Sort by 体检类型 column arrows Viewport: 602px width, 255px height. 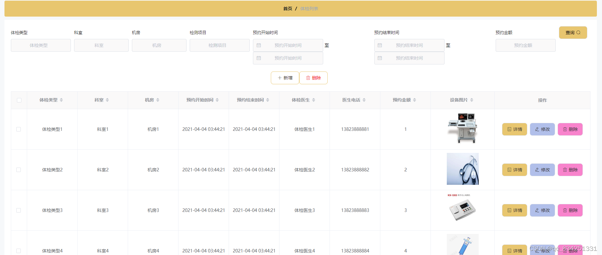[x=61, y=100]
